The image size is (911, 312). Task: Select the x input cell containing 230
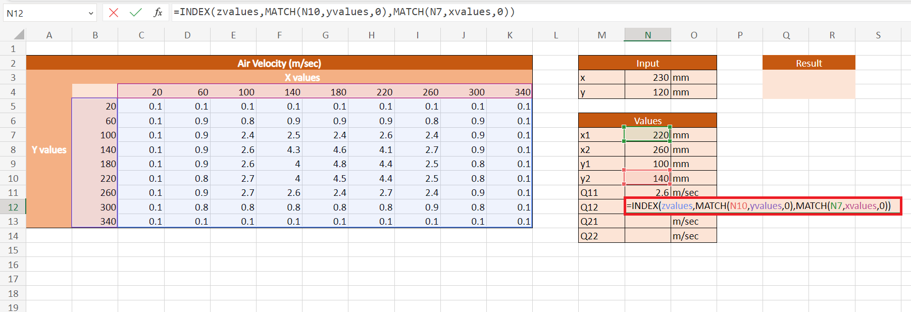647,78
